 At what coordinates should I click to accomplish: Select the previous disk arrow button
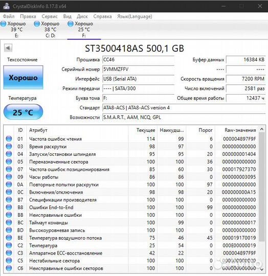coord(8,48)
